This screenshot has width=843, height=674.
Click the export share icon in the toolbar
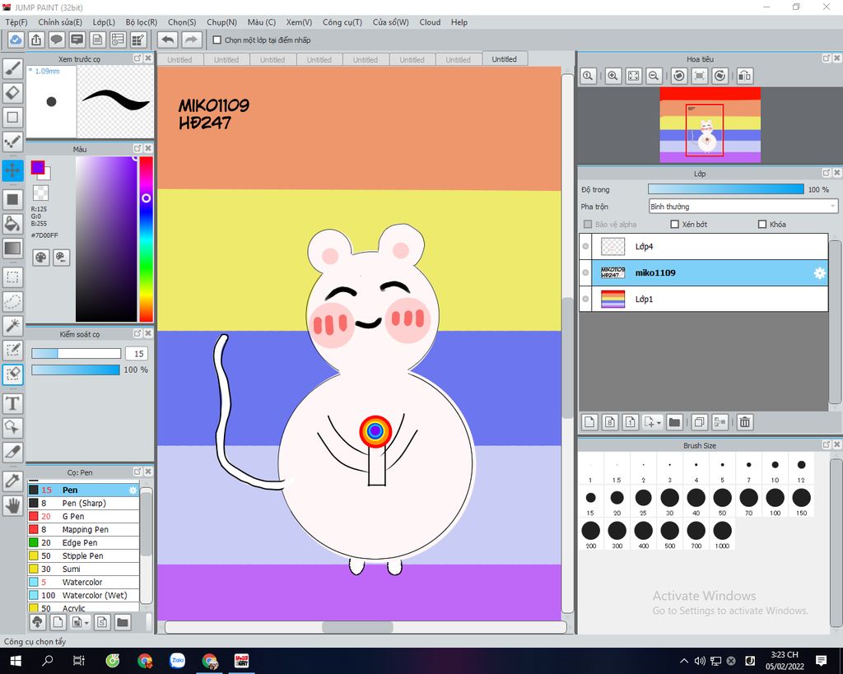tap(36, 40)
